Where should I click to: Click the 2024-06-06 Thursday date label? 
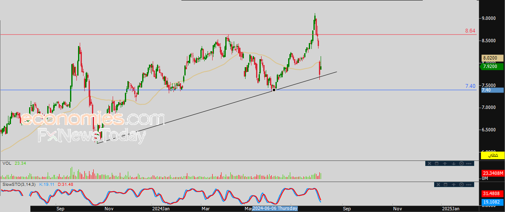(275, 209)
